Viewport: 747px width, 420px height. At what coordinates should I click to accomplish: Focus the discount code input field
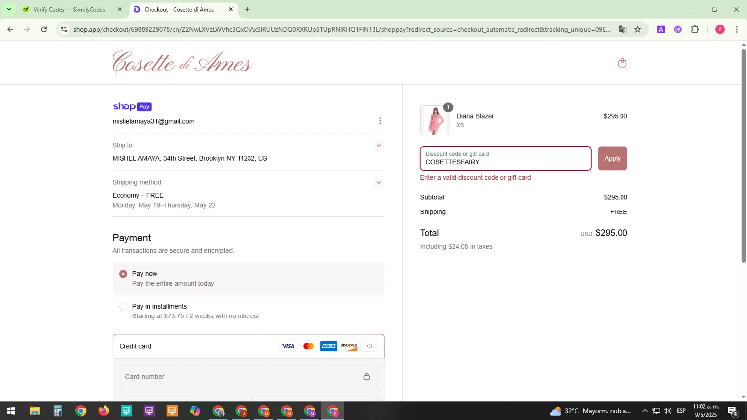click(505, 158)
